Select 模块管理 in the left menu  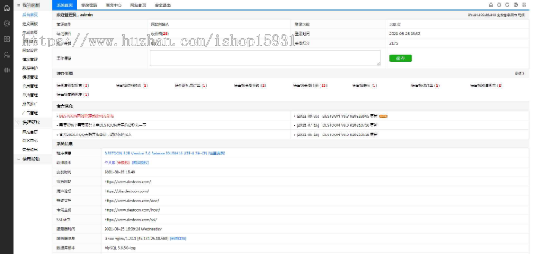pyautogui.click(x=30, y=59)
